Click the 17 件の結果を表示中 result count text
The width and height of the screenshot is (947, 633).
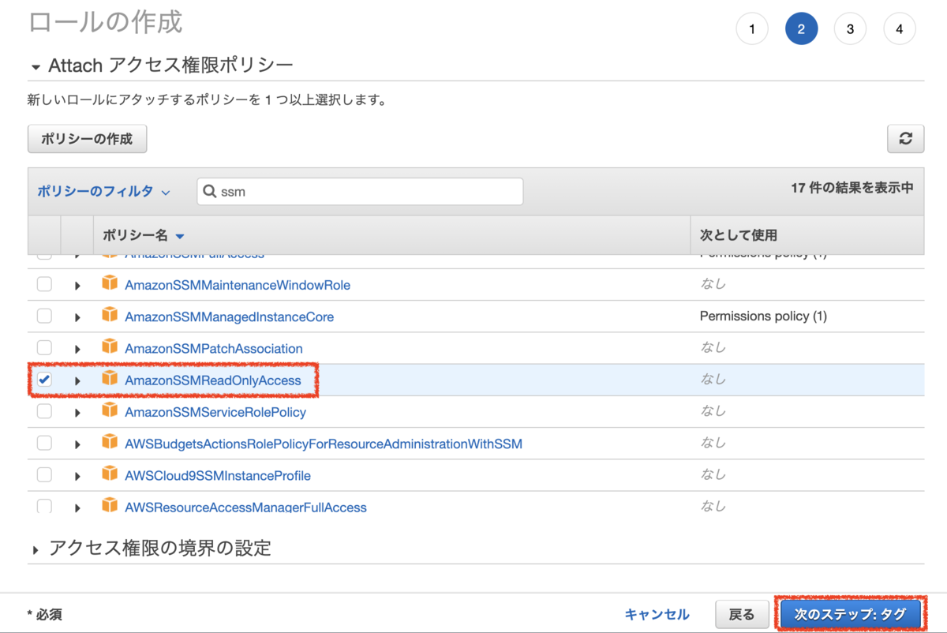(x=852, y=188)
